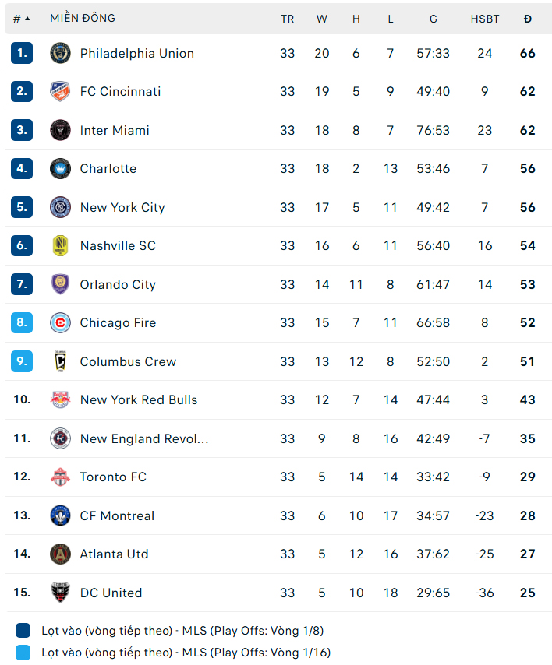Click the Toronto FC red crest

tap(60, 477)
